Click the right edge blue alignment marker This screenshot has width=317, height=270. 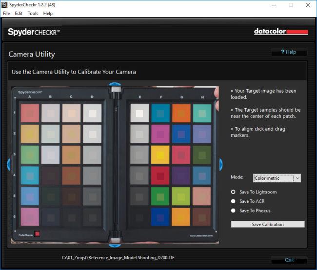[x=220, y=164]
